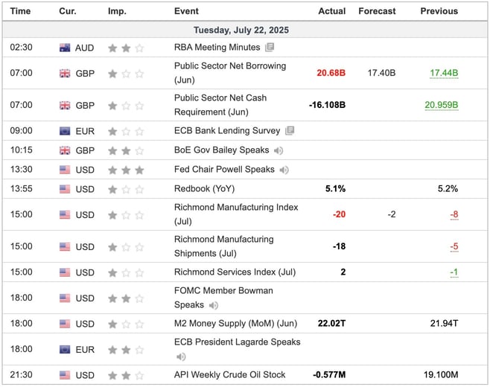Open Public Sector Net Borrowing (Jun) event

[x=230, y=73]
